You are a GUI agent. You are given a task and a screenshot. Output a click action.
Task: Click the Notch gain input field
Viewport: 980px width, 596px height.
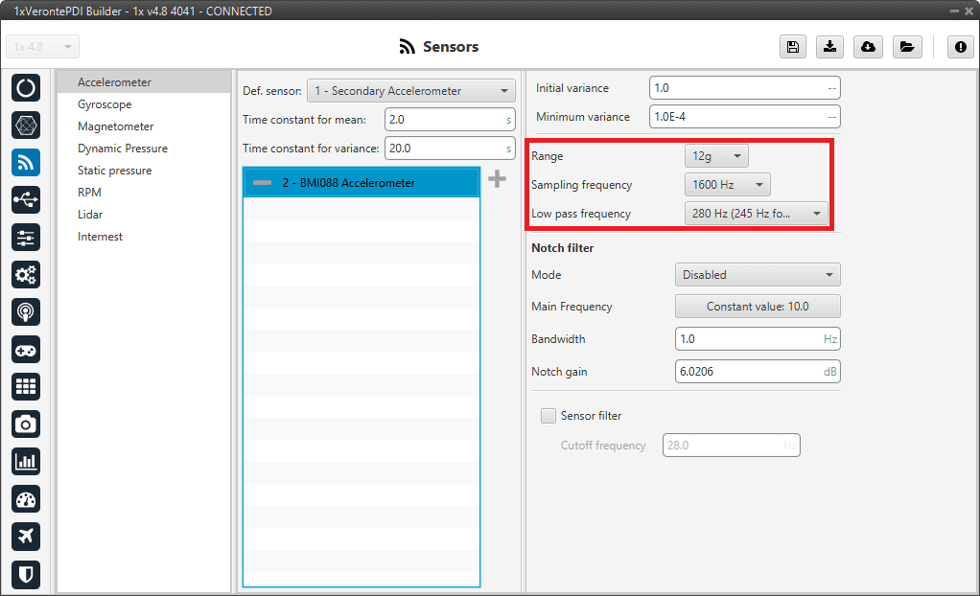click(x=748, y=371)
